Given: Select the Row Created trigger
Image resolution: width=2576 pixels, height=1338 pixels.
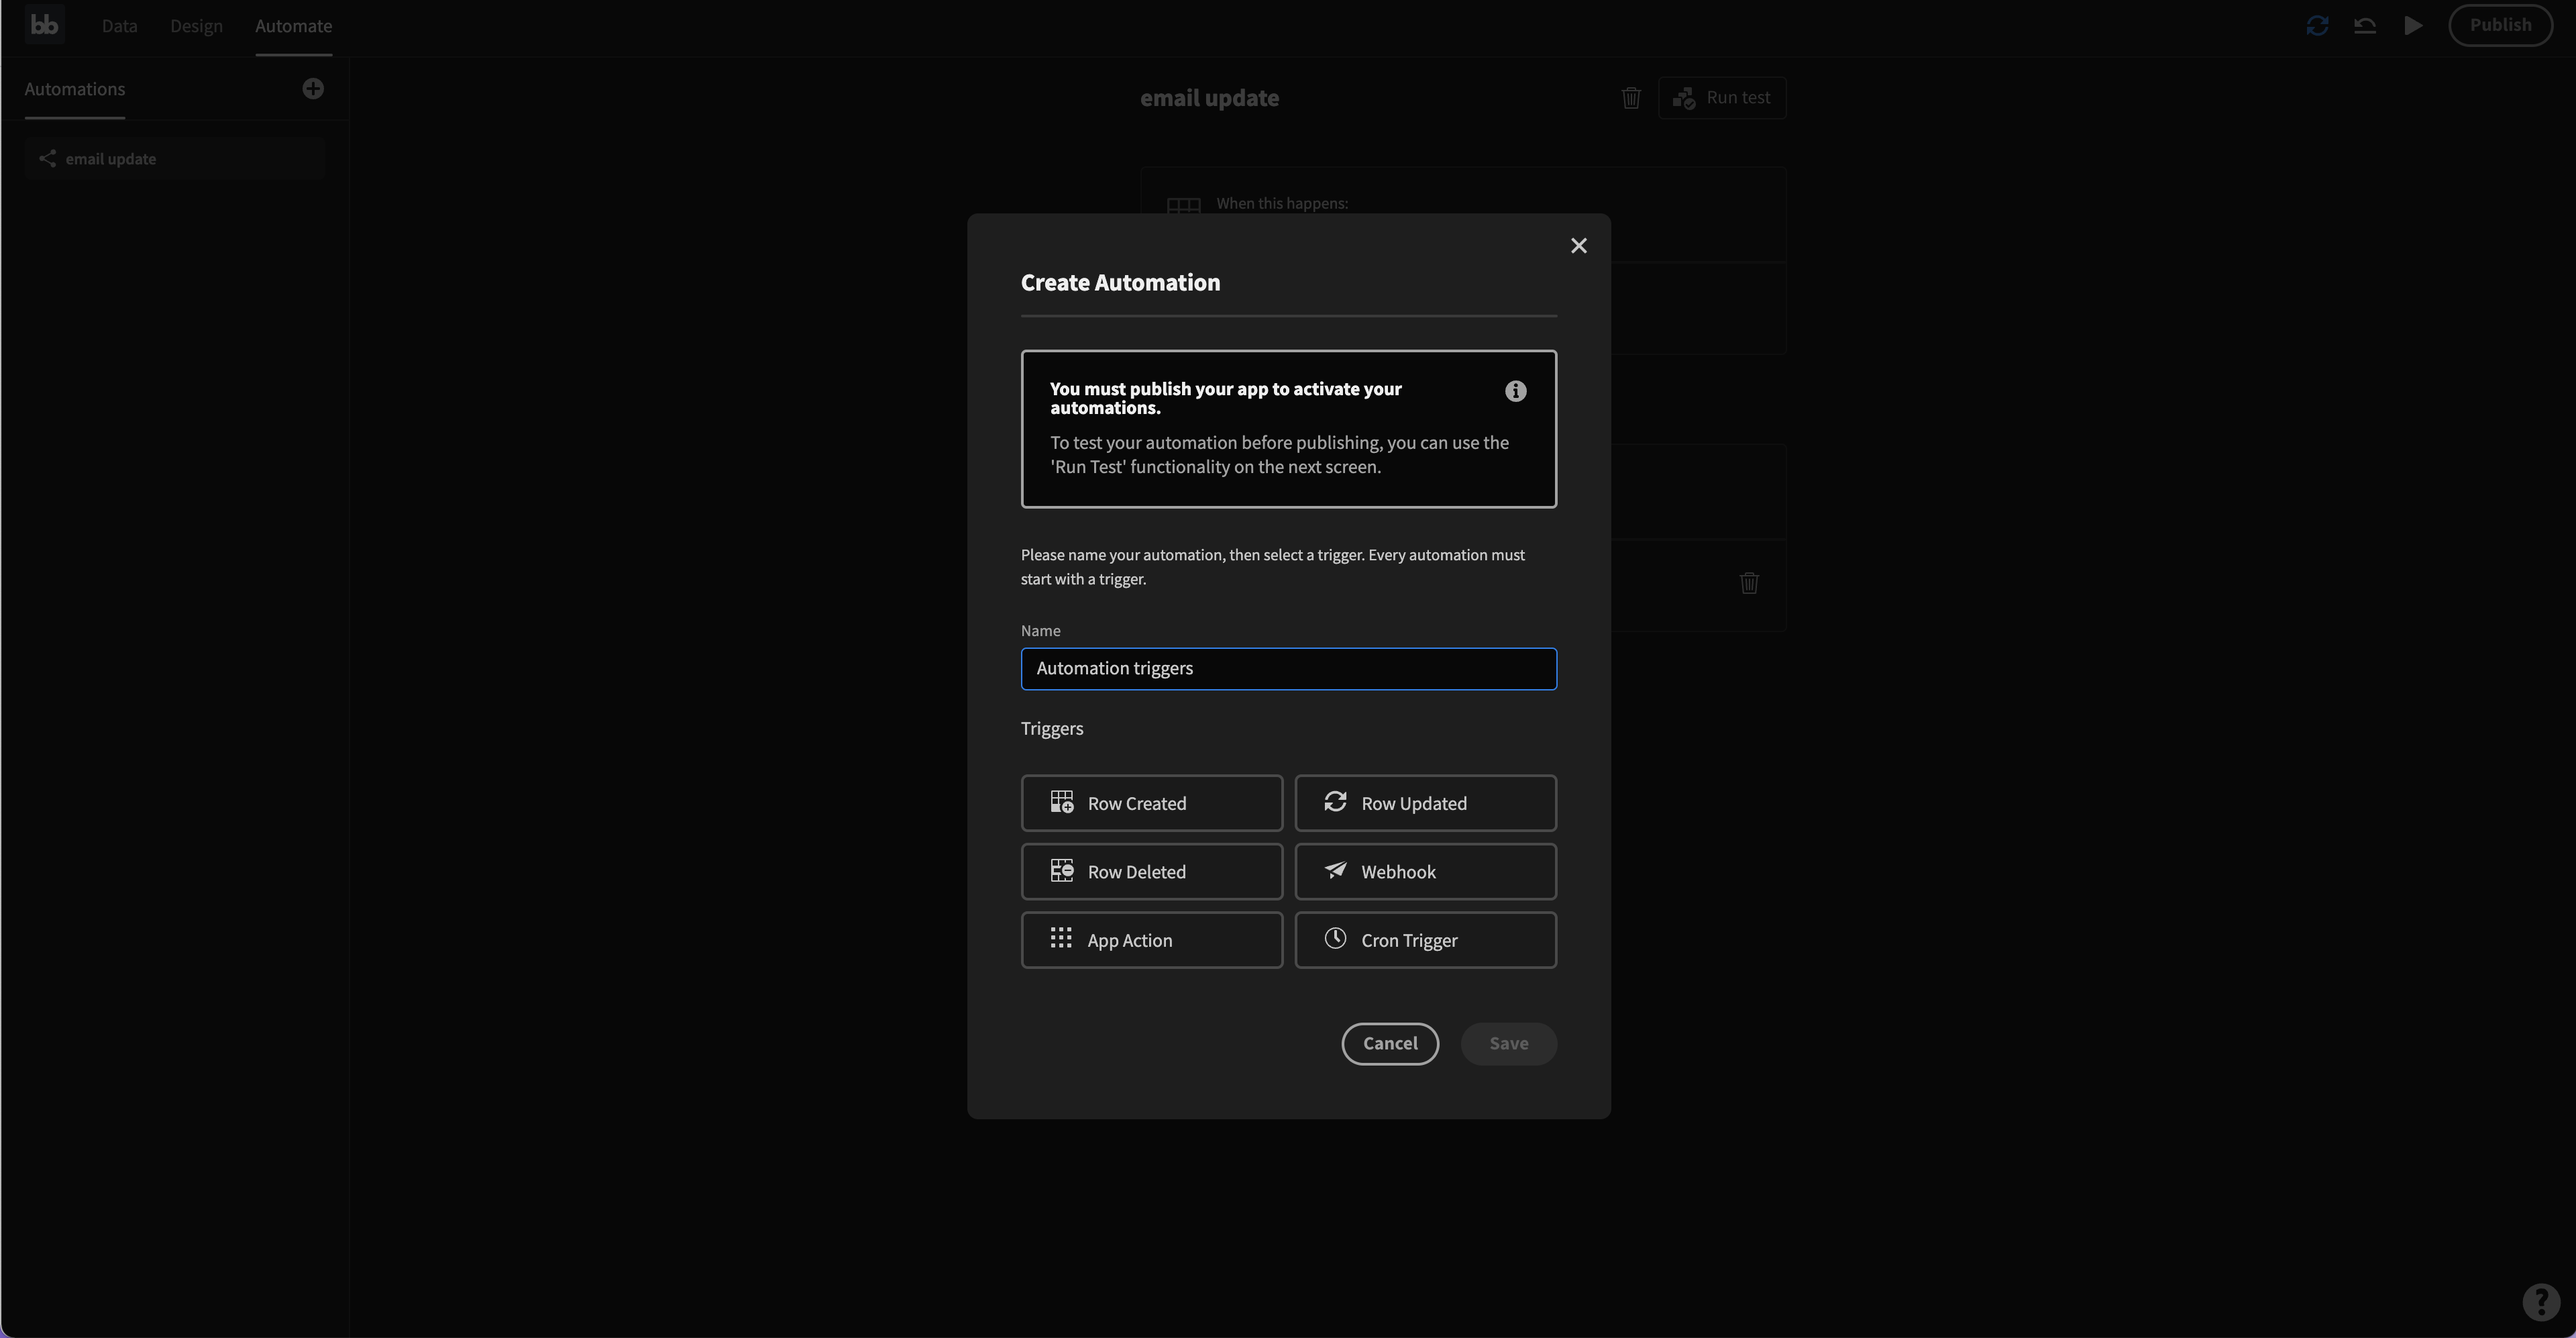Looking at the screenshot, I should pos(1151,803).
